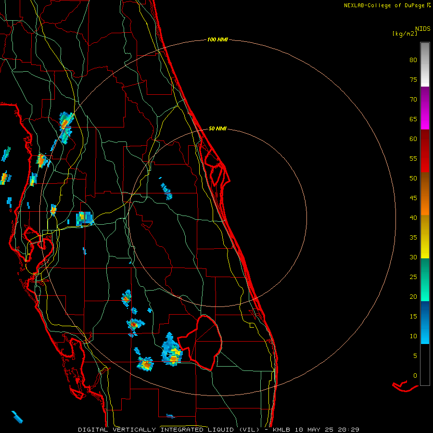433x433 pixels.
Task: Pick the green segment of the color bar
Action: coord(425,280)
